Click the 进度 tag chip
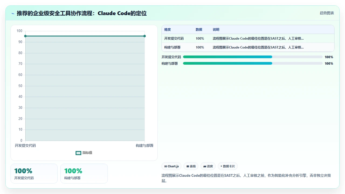Screen dimensions: 345x194 pyautogui.click(x=208, y=166)
